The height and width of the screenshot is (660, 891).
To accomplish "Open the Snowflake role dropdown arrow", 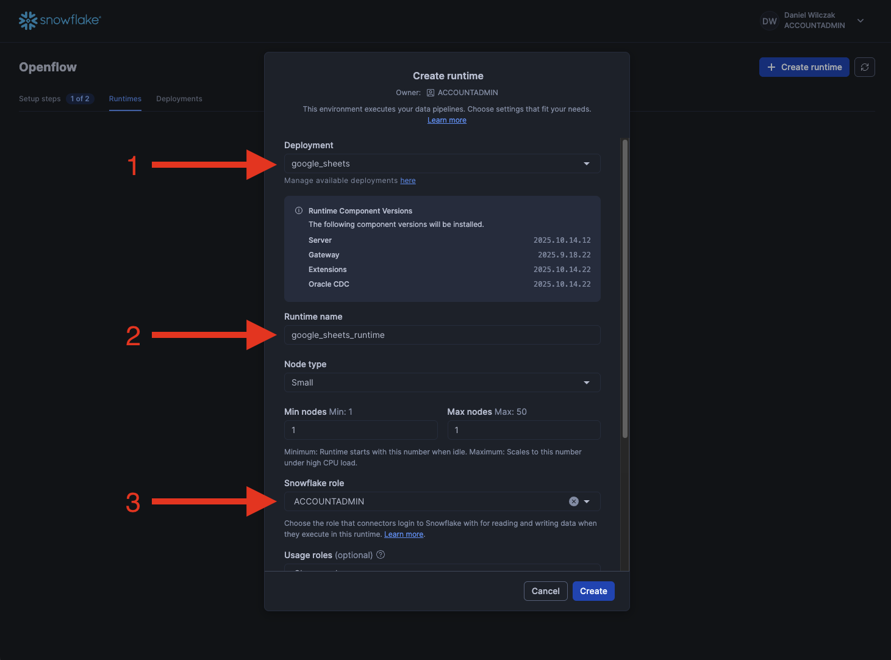I will click(587, 501).
